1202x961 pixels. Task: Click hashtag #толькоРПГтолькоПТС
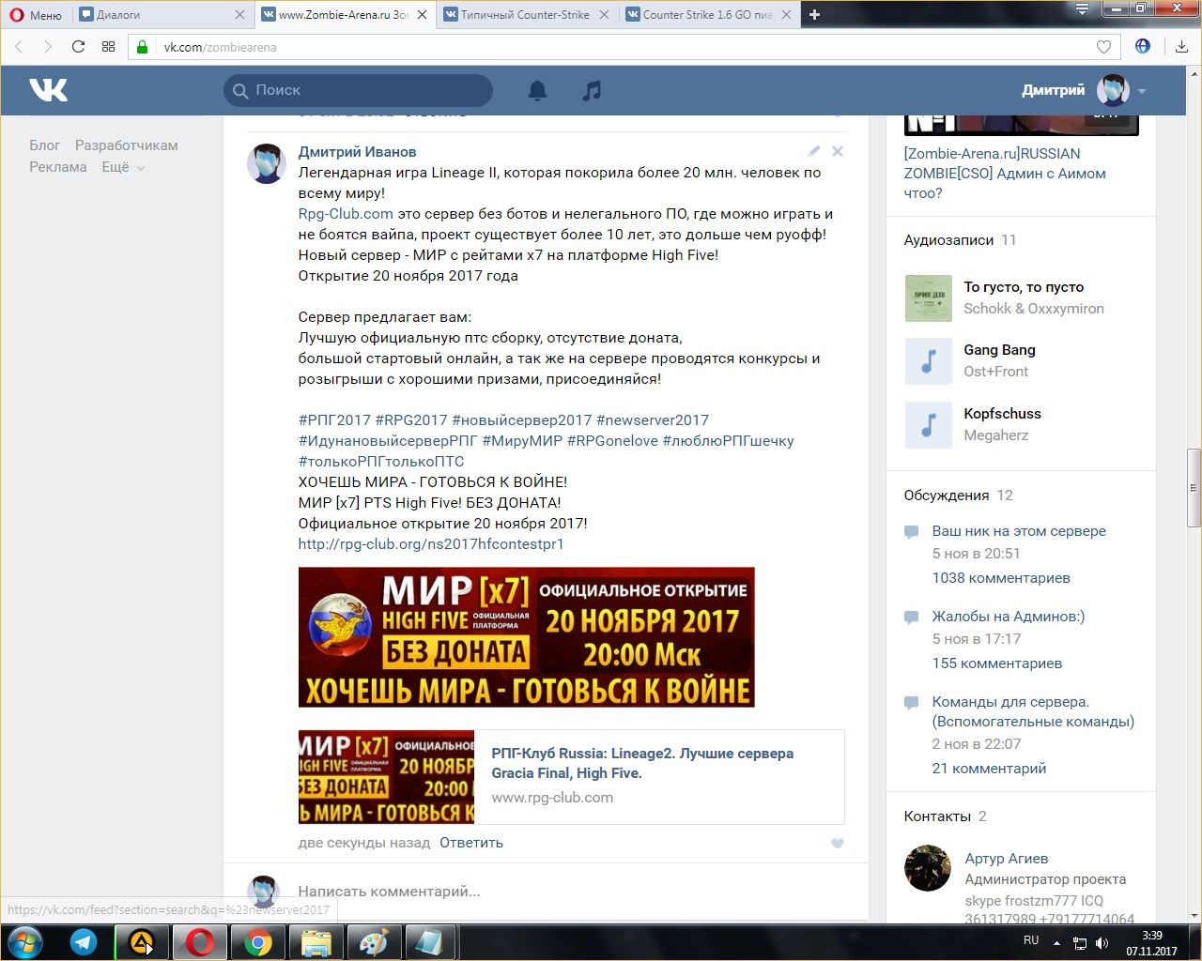381,462
